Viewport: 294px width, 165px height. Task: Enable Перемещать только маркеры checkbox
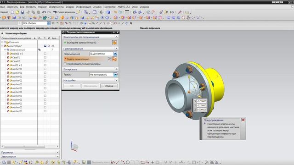pos(65,64)
